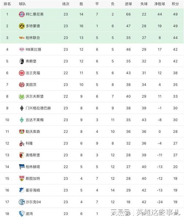
Task: Click the 净胜球 goal difference header
Action: pyautogui.click(x=159, y=4)
